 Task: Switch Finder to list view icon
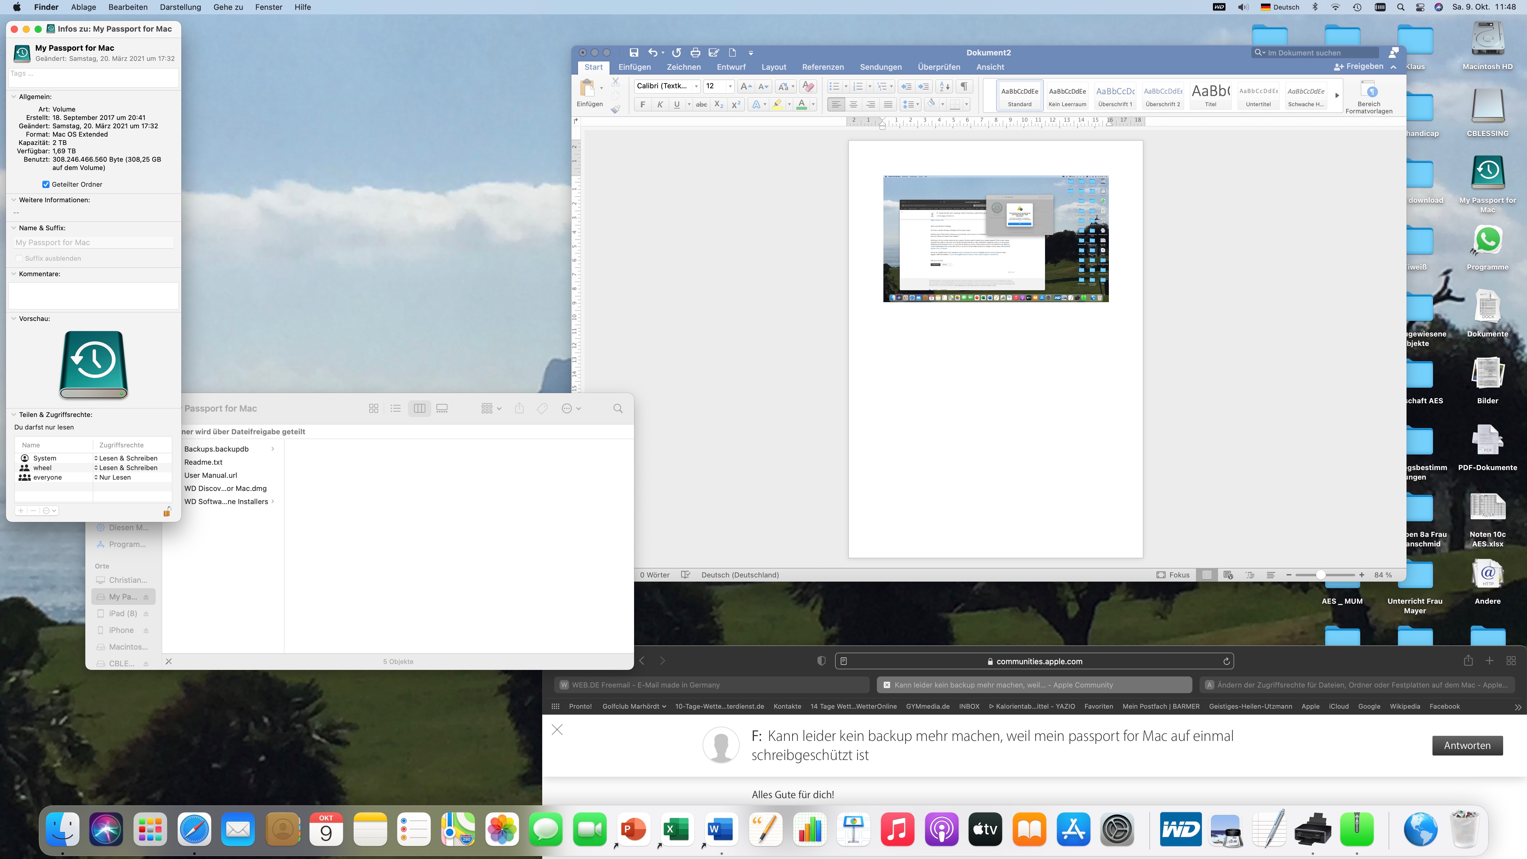click(395, 408)
